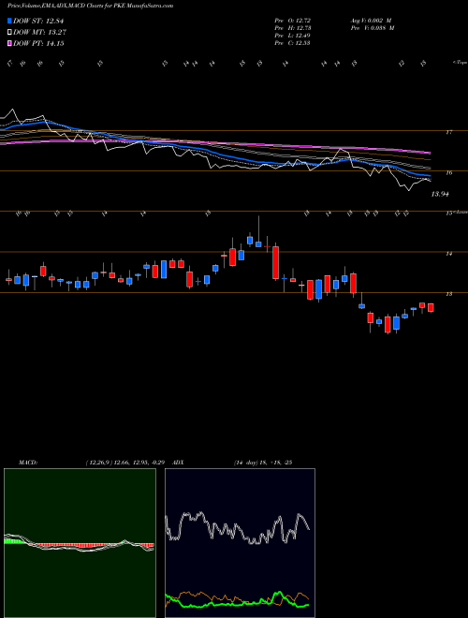Click the 13 price axis label

click(448, 294)
